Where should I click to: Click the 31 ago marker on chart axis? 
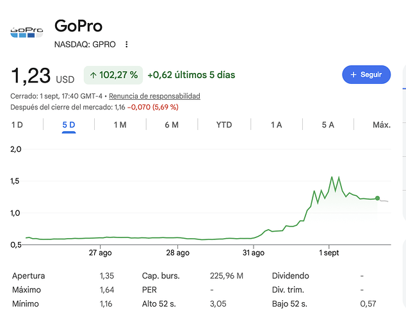coord(254,253)
